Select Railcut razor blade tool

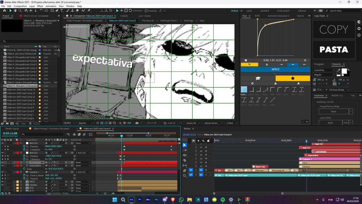[x=185, y=160]
